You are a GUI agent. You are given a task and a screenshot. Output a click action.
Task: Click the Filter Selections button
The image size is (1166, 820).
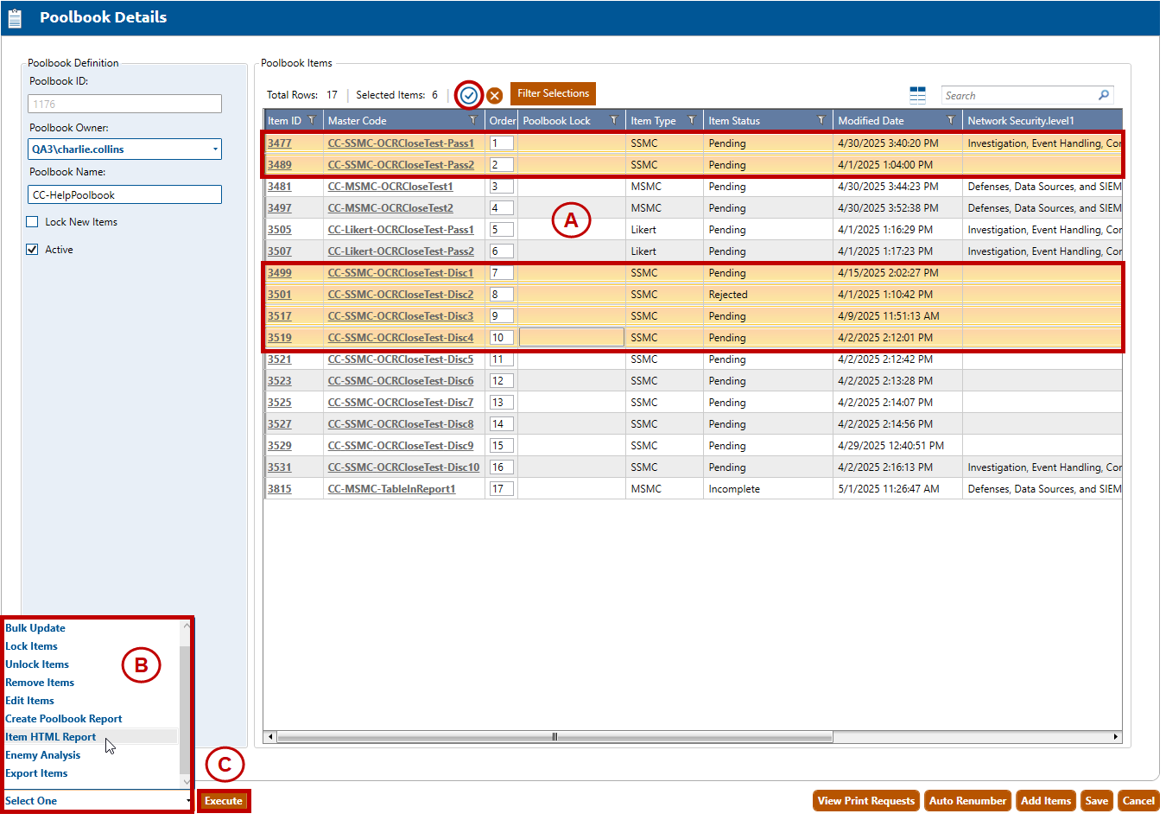tap(553, 93)
